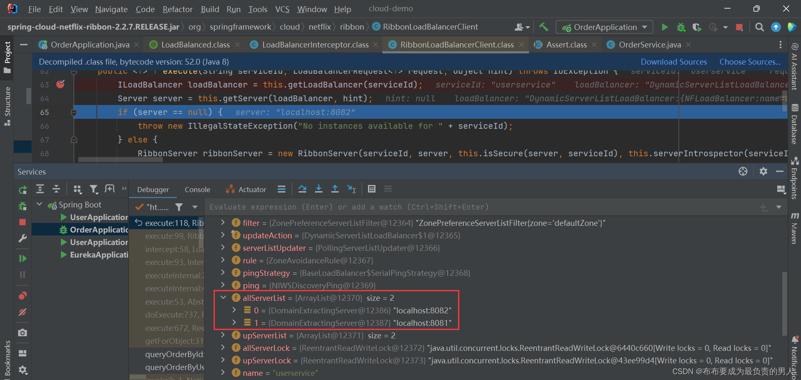The width and height of the screenshot is (801, 380).
Task: Pause program in Services sidebar
Action: pyautogui.click(x=23, y=275)
